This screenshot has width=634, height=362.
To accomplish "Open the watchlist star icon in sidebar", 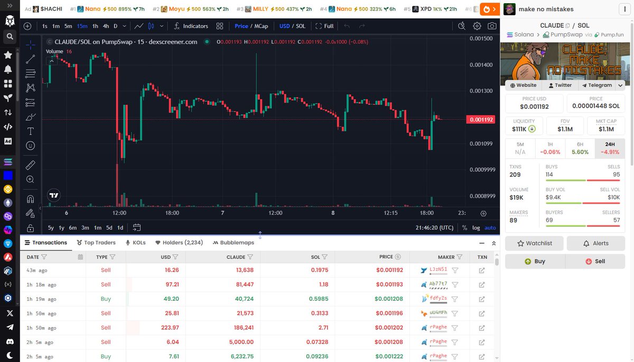I will [8, 55].
